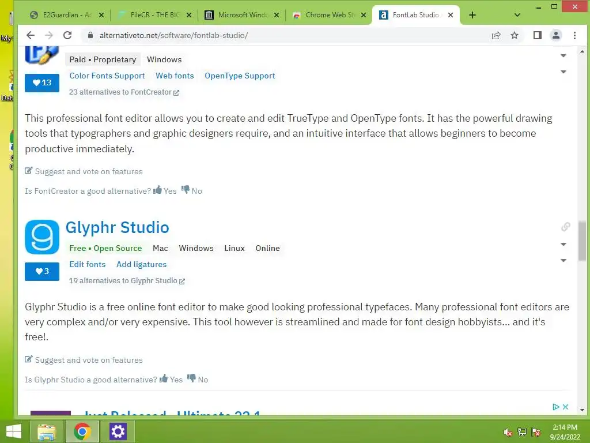The height and width of the screenshot is (443, 590).
Task: Open the Windows Start button
Action: pyautogui.click(x=14, y=431)
